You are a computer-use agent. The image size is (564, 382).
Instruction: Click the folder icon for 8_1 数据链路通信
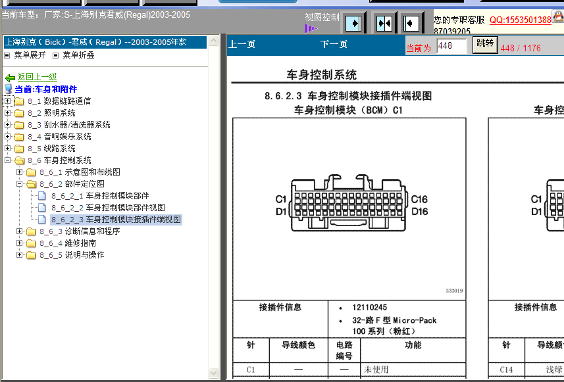pyautogui.click(x=19, y=101)
